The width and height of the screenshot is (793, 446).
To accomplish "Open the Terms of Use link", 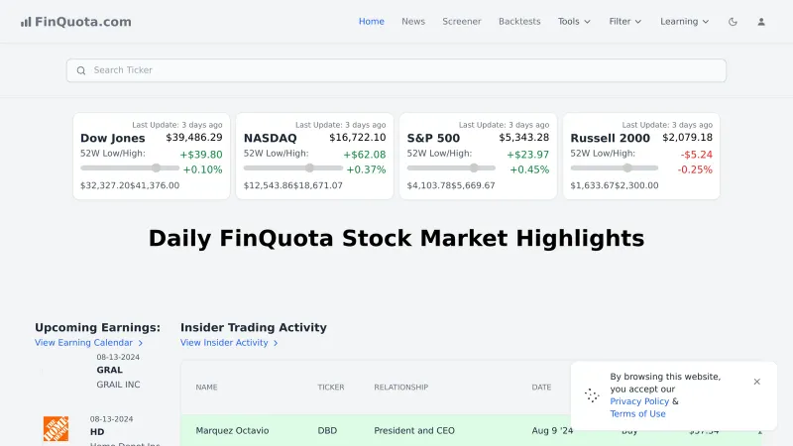I will (x=637, y=414).
